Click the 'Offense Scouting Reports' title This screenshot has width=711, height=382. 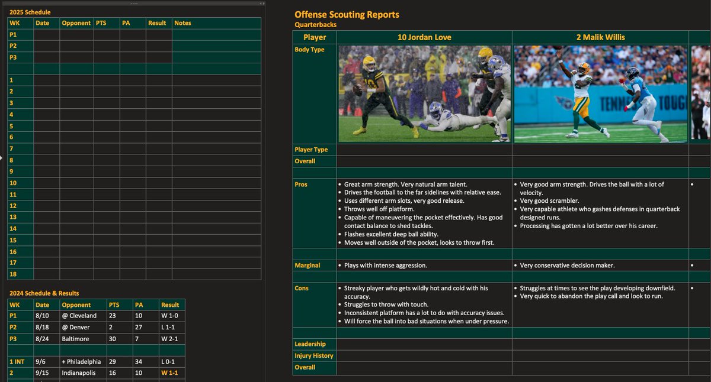coord(345,13)
